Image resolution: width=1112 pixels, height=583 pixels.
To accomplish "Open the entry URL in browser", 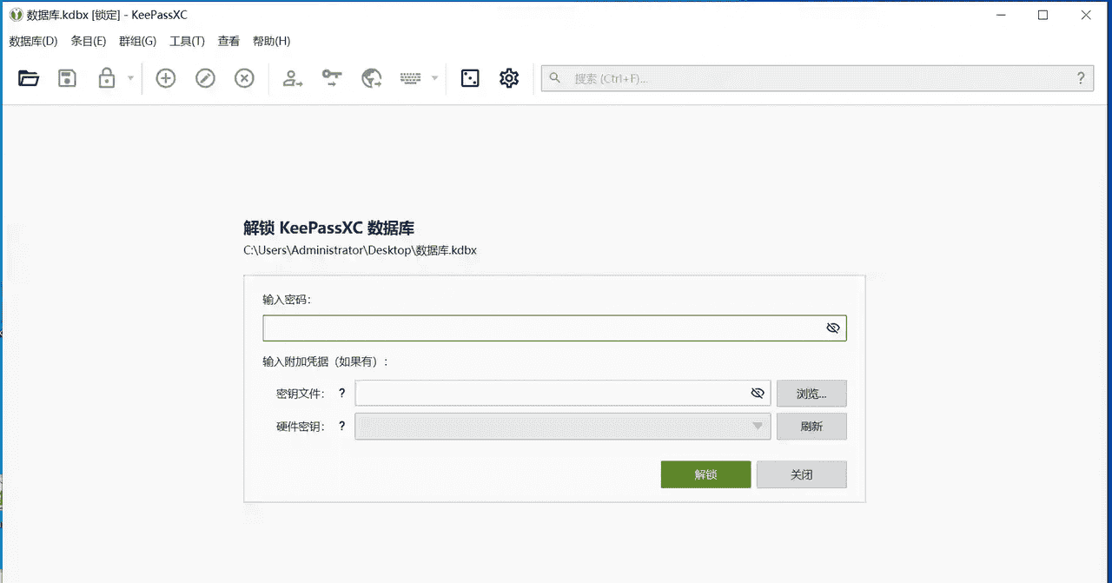I will 371,78.
